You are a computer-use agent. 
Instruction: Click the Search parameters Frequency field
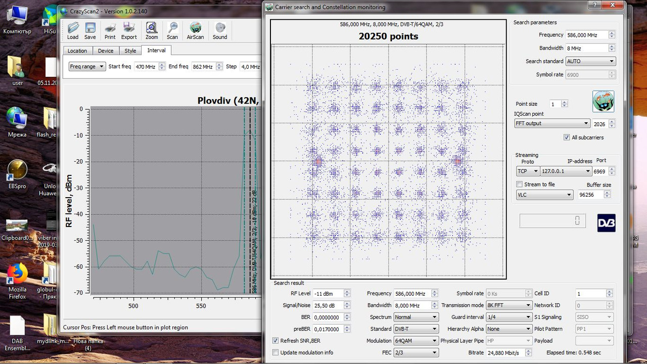point(586,35)
